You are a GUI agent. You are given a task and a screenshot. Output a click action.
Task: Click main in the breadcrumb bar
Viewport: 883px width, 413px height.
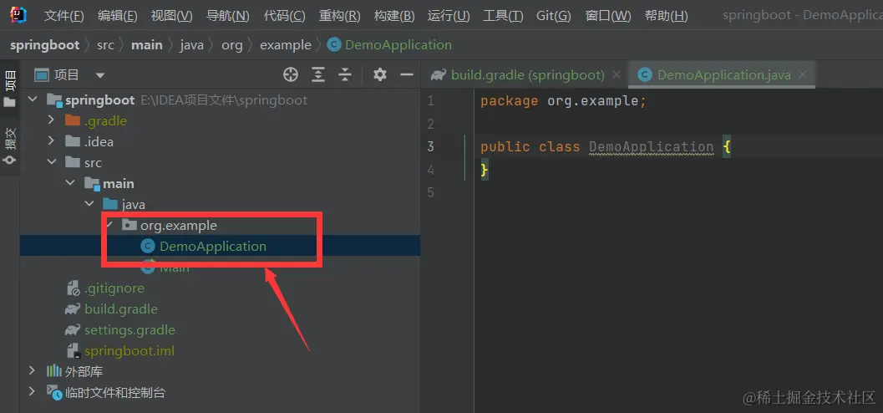pos(146,45)
